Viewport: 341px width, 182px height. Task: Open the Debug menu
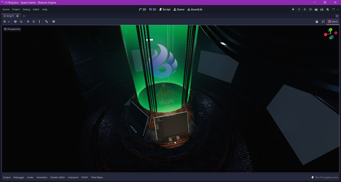click(x=27, y=9)
